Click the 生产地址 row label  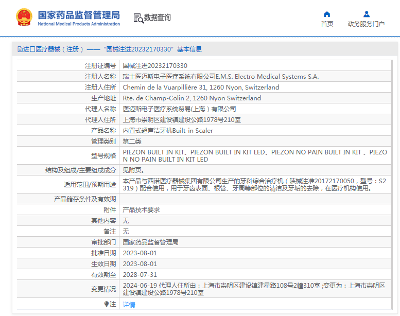tap(103, 98)
